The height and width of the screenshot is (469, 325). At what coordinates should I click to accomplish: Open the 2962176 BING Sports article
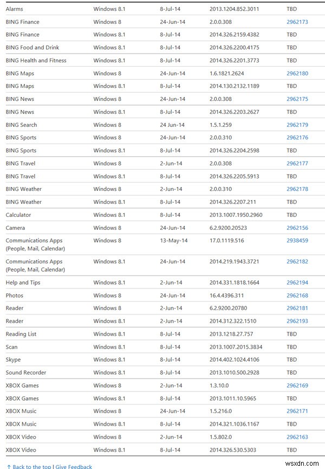(297, 138)
